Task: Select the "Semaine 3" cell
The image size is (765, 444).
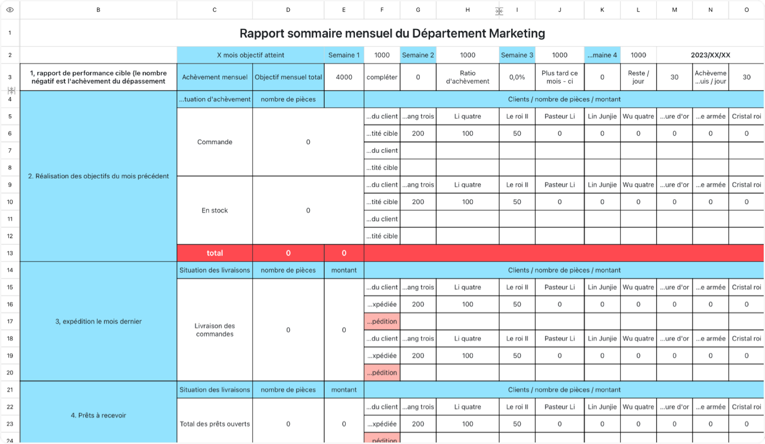Action: click(517, 55)
